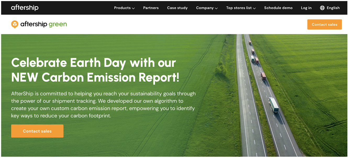Click the globe language icon
The height and width of the screenshot is (158, 349).
tap(322, 8)
